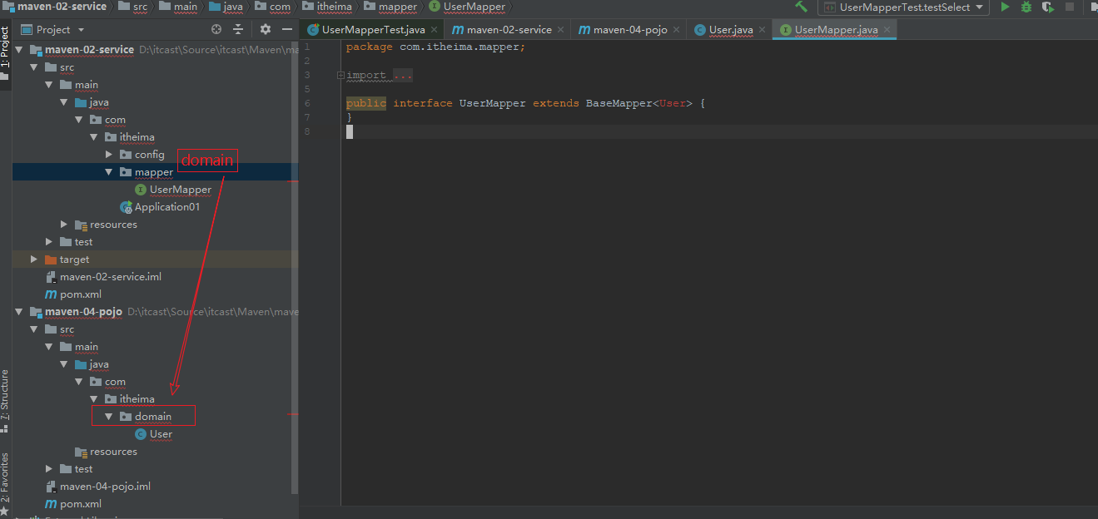Run the UserMapperTest.testSelect configuration
The width and height of the screenshot is (1098, 519).
(1005, 7)
